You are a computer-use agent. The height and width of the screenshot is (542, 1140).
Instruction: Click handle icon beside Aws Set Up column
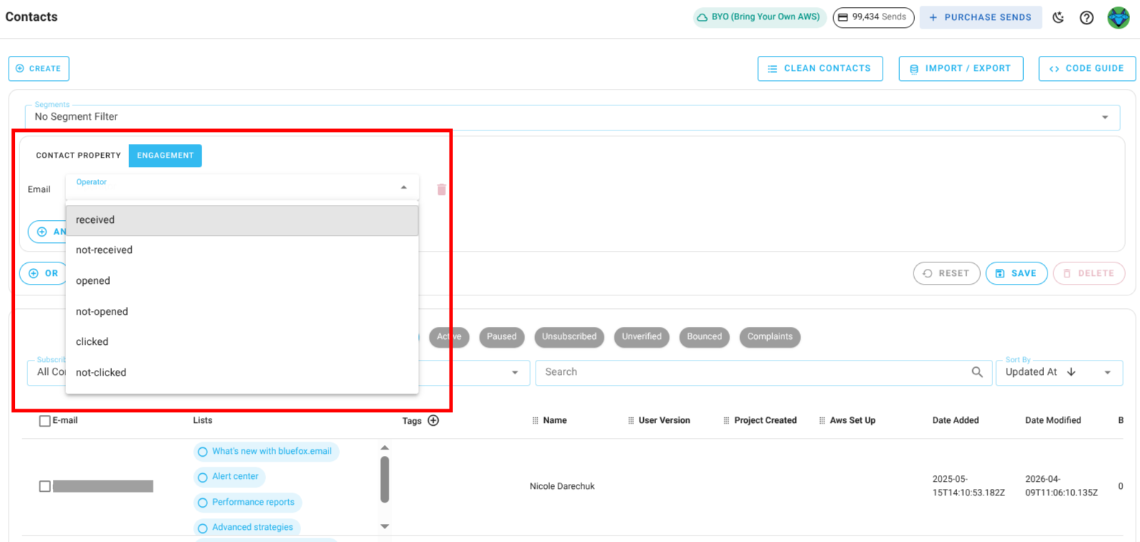[822, 421]
